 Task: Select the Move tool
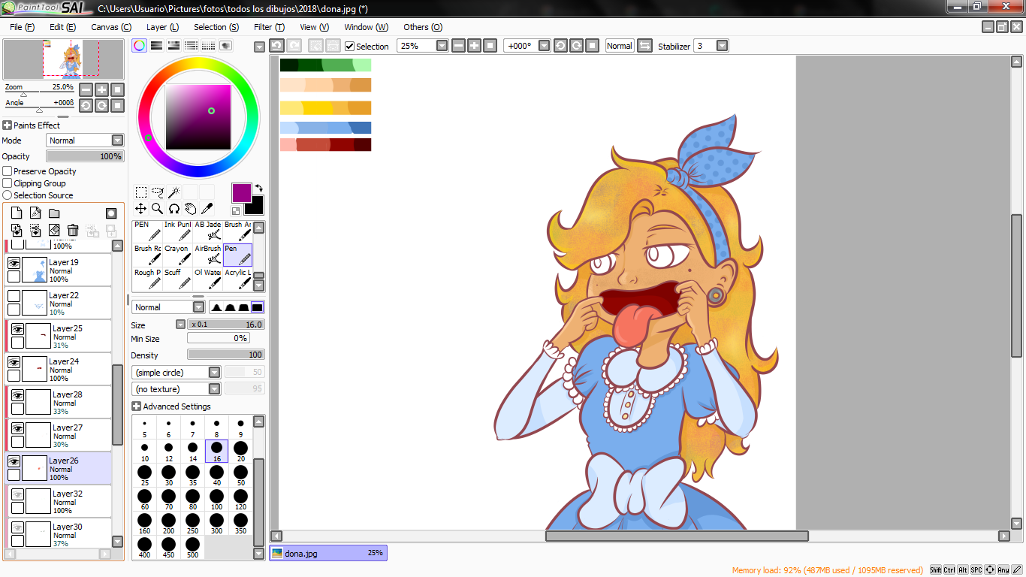140,209
